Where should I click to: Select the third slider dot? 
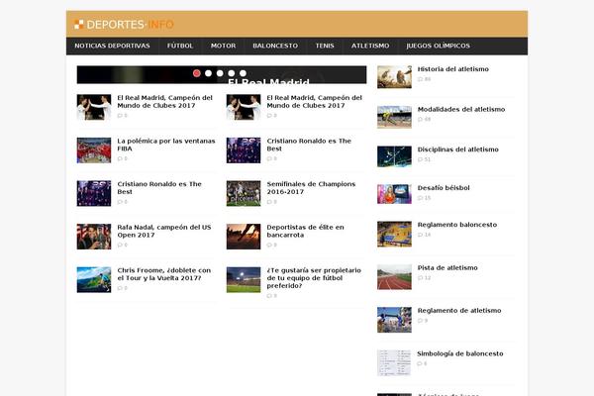click(x=220, y=73)
